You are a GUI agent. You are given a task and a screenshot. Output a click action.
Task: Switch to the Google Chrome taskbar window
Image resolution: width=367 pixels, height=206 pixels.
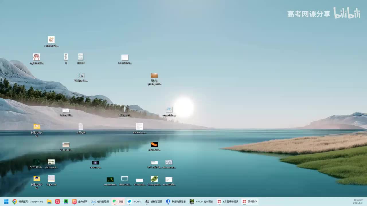pyautogui.click(x=28, y=201)
